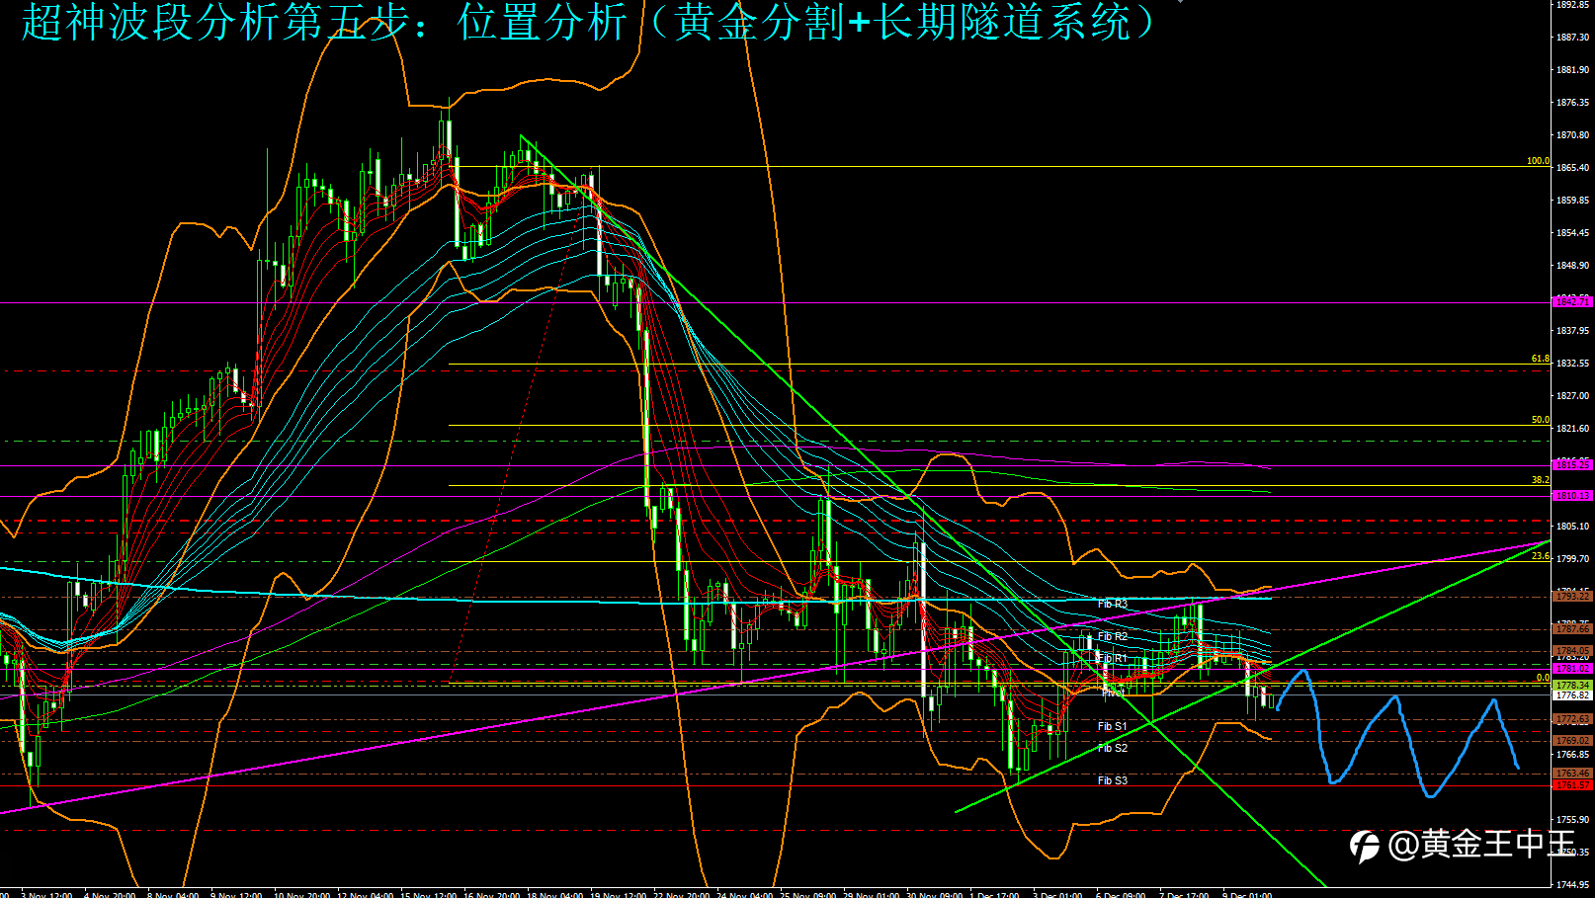The width and height of the screenshot is (1595, 898).
Task: Select the 1827.00 price axis value
Action: click(1572, 396)
